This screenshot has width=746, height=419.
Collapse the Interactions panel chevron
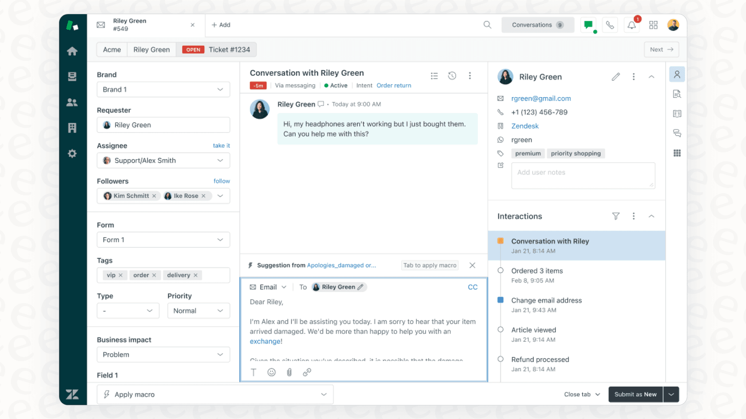click(x=651, y=216)
